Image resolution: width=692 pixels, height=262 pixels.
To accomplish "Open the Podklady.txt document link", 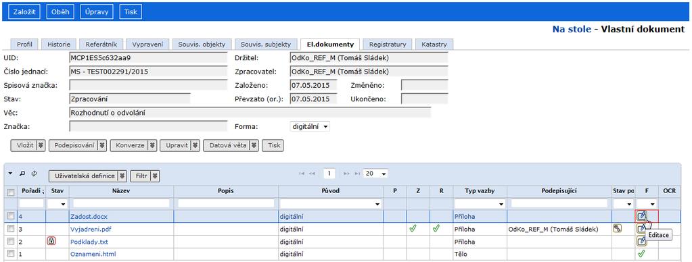I will pyautogui.click(x=89, y=242).
